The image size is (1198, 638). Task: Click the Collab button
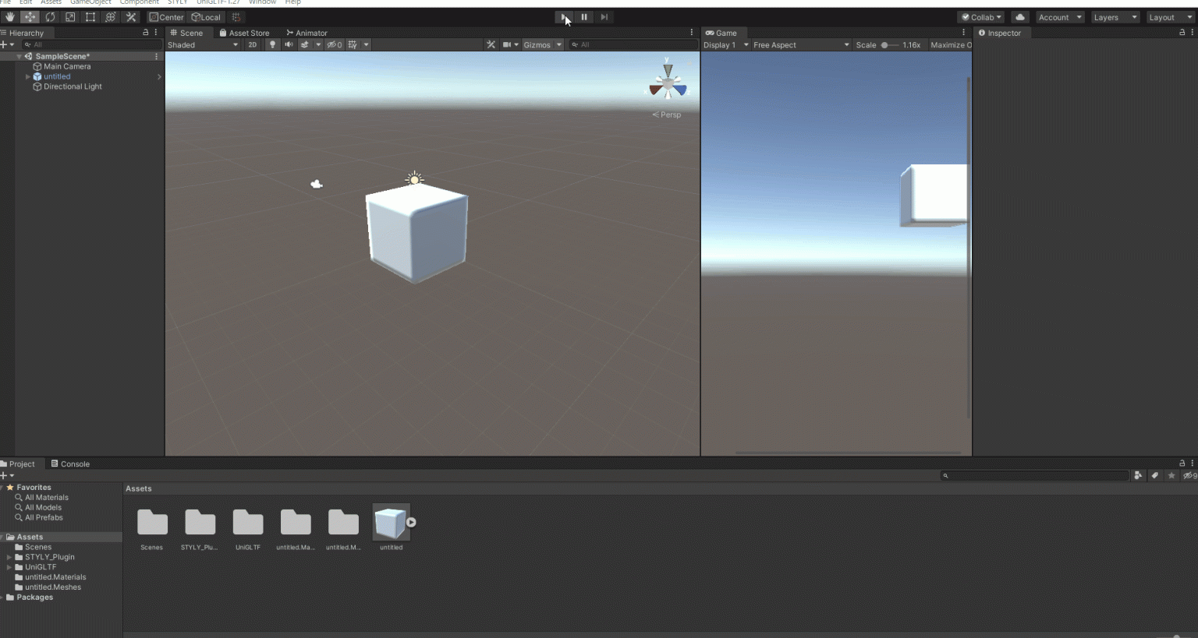click(981, 17)
